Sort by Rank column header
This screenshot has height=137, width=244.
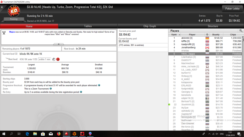[174, 35]
